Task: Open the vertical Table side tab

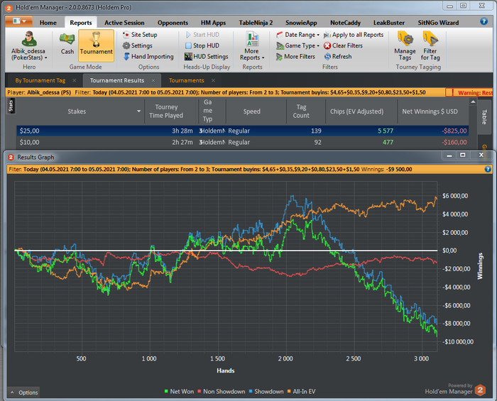Action: coord(484,116)
